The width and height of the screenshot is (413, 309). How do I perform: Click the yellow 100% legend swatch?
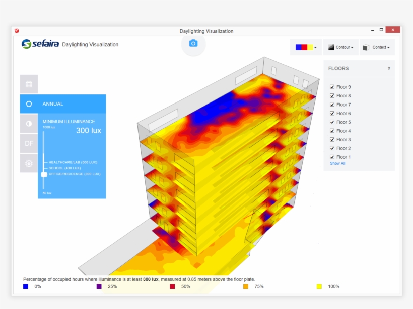pyautogui.click(x=319, y=286)
